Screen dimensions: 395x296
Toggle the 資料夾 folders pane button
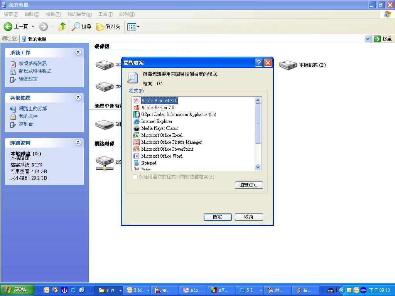(x=108, y=27)
